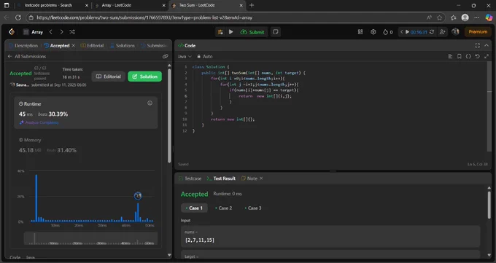
Task: Add page to favorites star icon
Action: pyautogui.click(x=439, y=17)
